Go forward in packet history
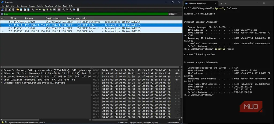This screenshot has height=124, width=274. pos(40,10)
